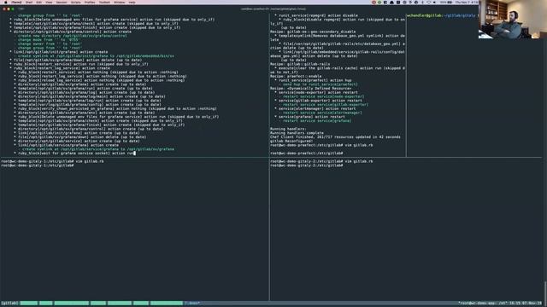Select the first green tmux window tab
The width and height of the screenshot is (547, 307).
tap(28, 304)
